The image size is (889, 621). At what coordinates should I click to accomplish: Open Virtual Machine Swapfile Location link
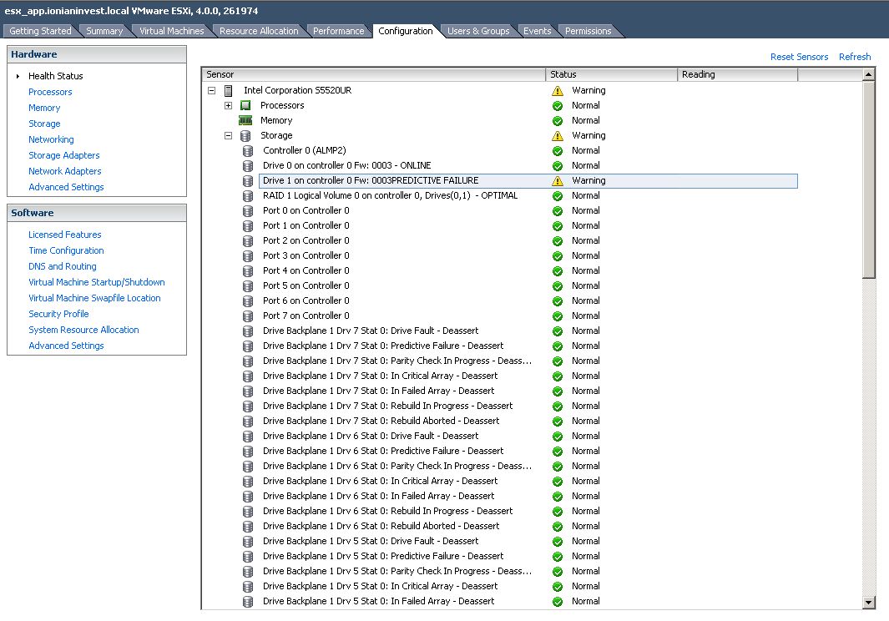tap(94, 298)
